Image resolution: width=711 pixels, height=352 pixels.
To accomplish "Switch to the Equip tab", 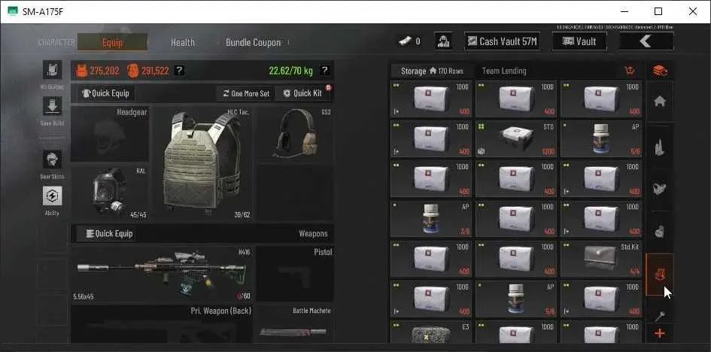I will click(112, 42).
